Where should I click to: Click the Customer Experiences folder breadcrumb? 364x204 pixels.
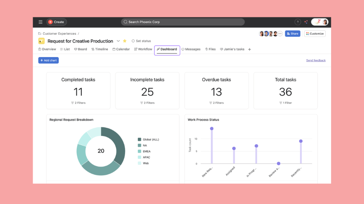[59, 34]
